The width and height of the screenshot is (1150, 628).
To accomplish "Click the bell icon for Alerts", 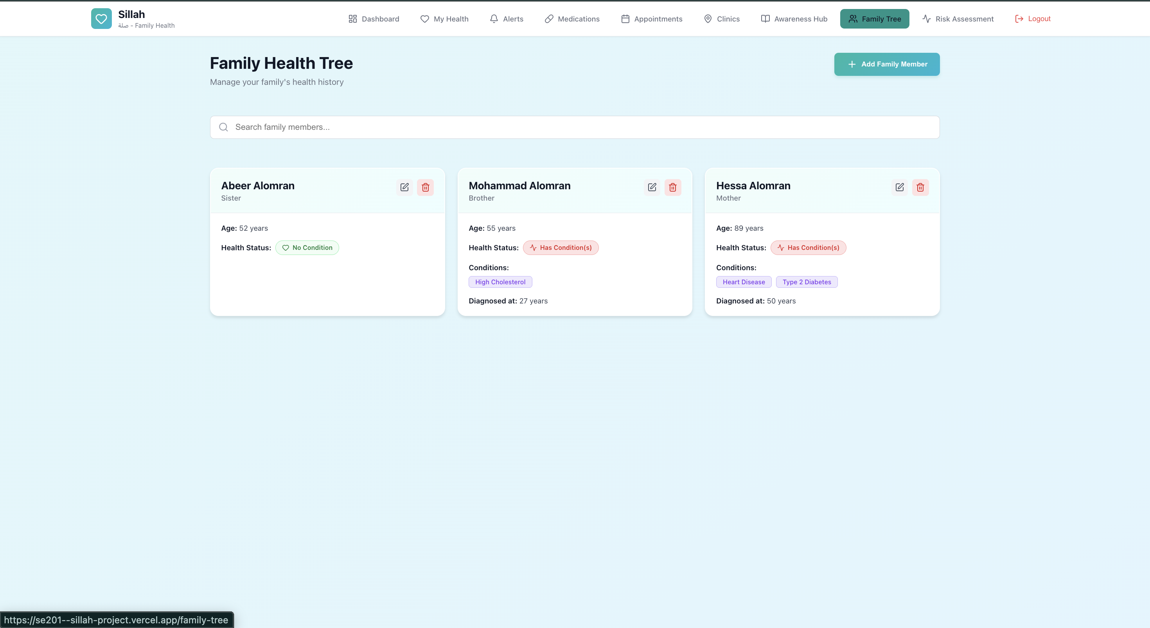I will tap(494, 19).
